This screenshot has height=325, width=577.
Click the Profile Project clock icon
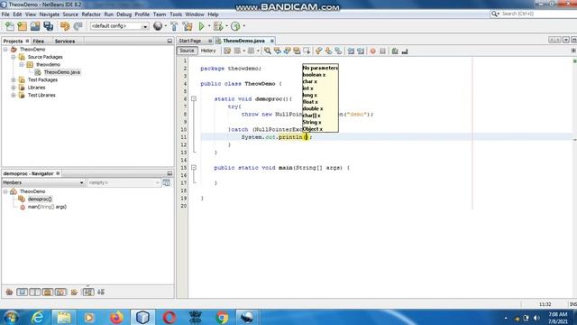point(235,26)
